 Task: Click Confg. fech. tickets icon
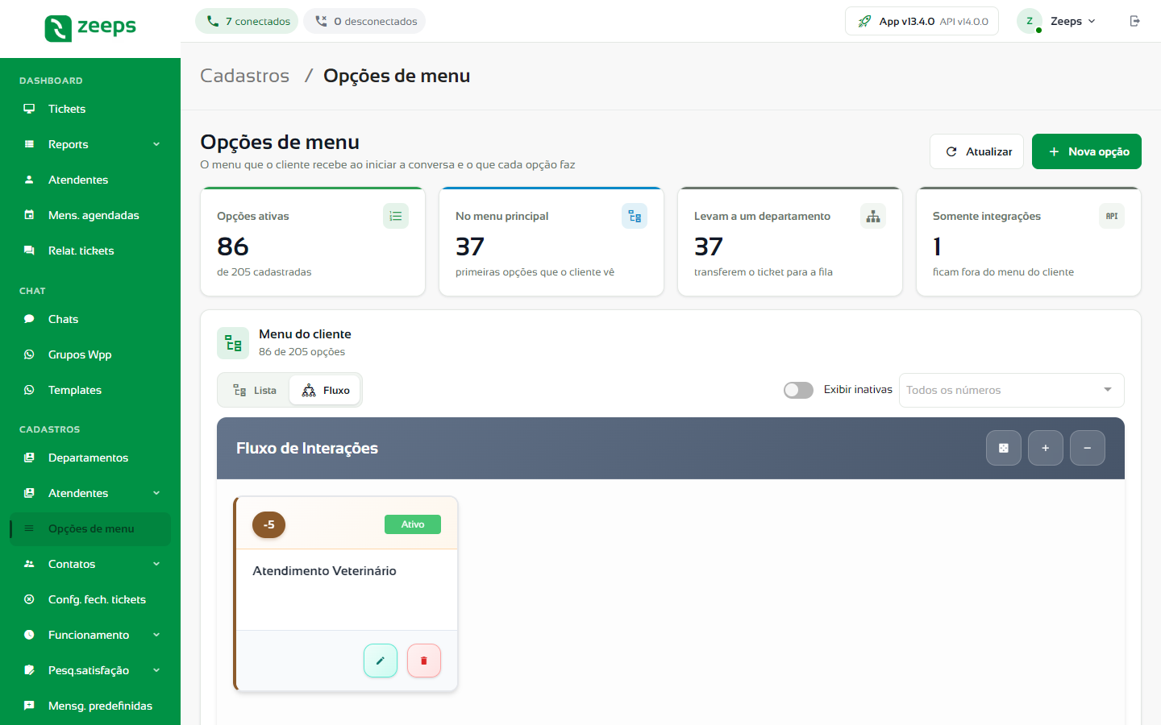click(29, 599)
